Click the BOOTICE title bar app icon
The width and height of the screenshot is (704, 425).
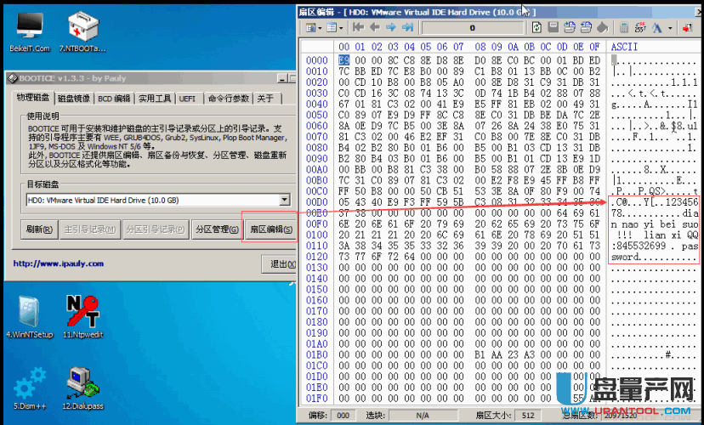click(x=13, y=78)
